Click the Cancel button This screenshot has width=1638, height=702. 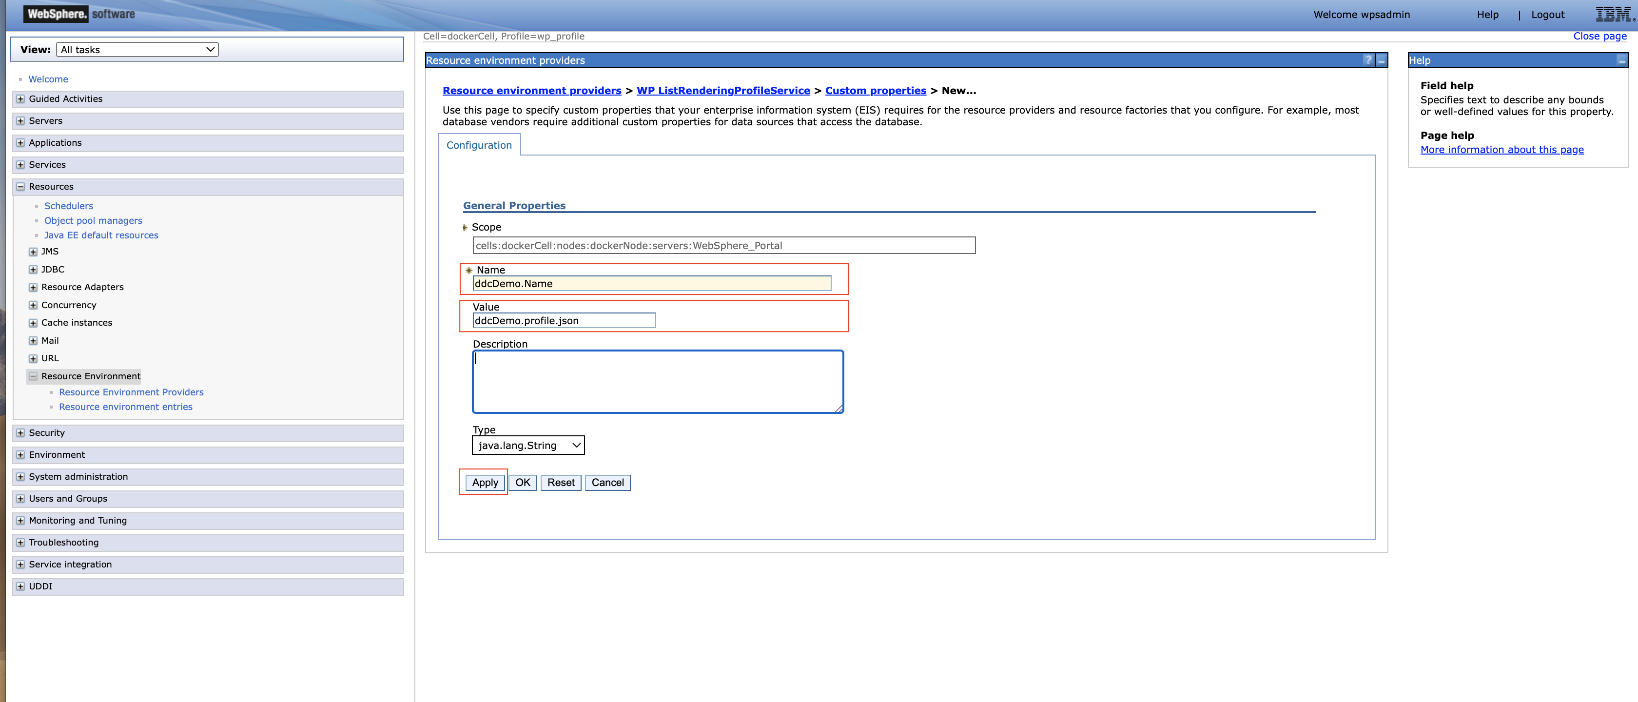coord(607,482)
